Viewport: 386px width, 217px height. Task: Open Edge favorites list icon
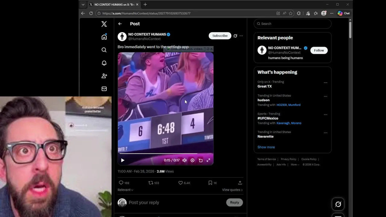[316, 13]
